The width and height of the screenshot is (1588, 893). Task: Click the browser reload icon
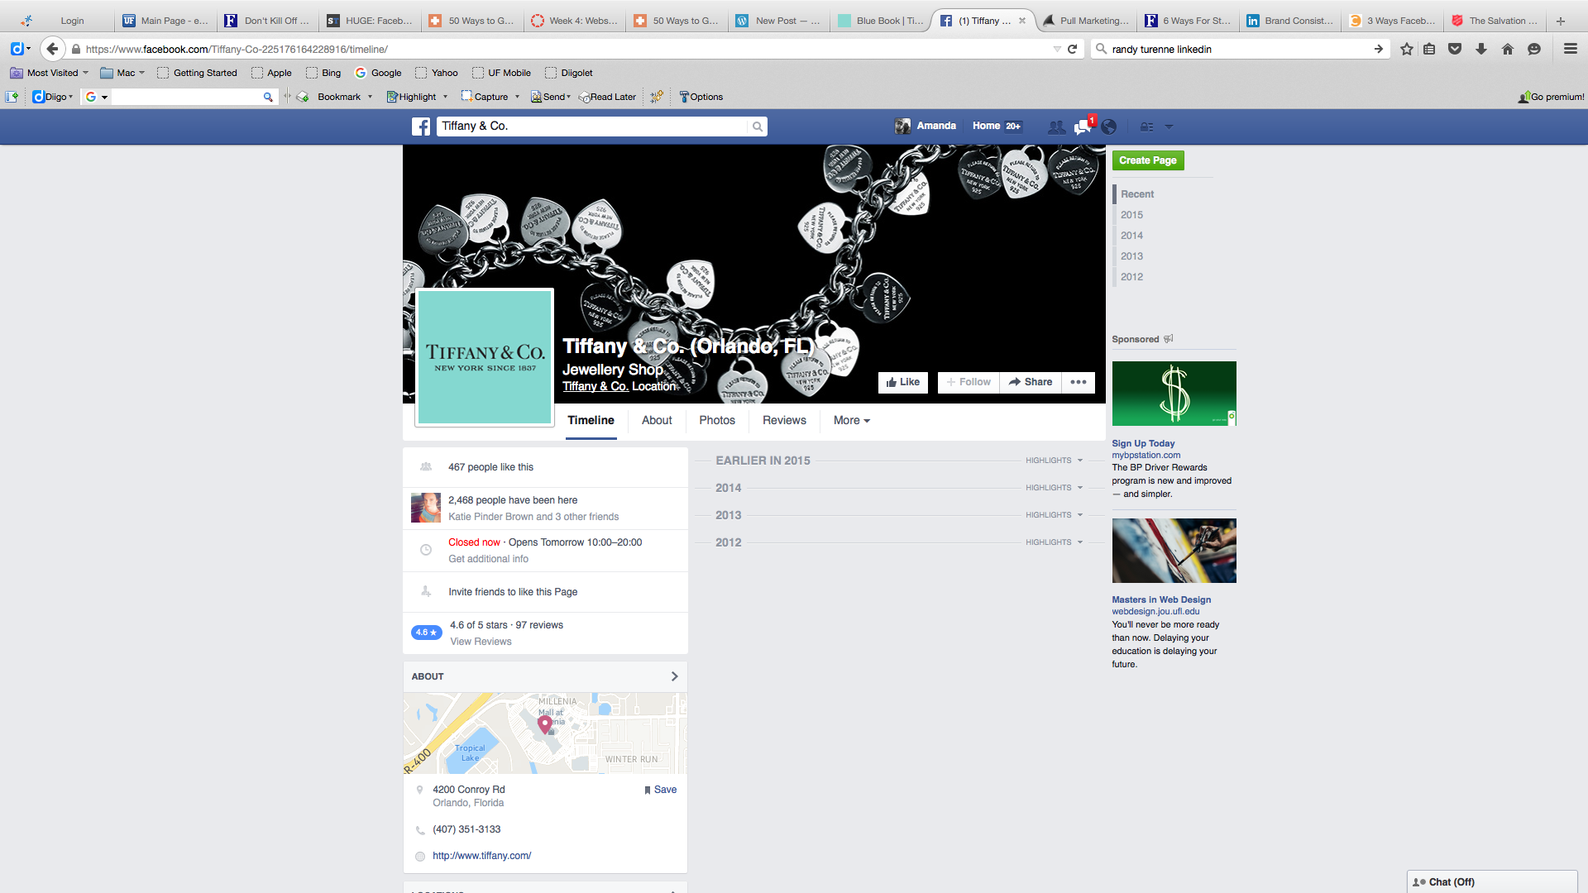1073,49
